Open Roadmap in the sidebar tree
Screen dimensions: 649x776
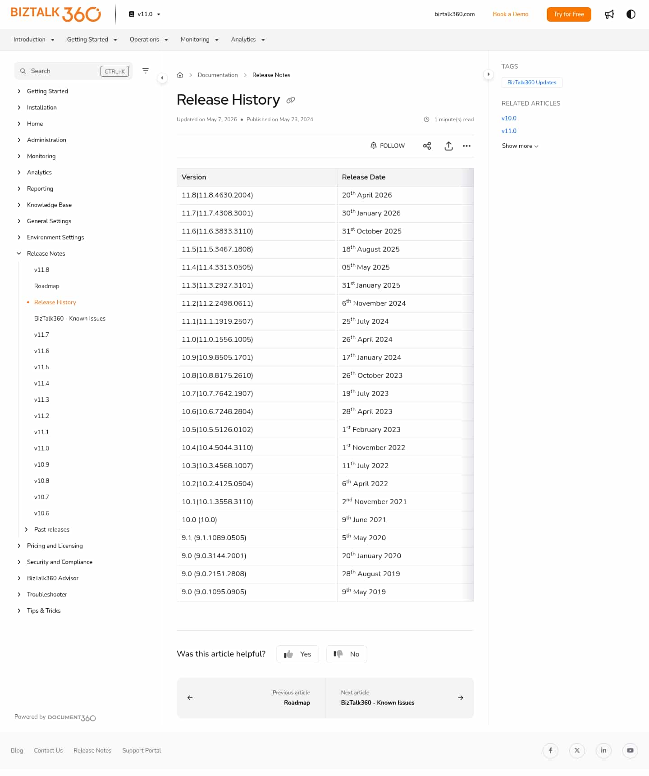click(x=47, y=286)
